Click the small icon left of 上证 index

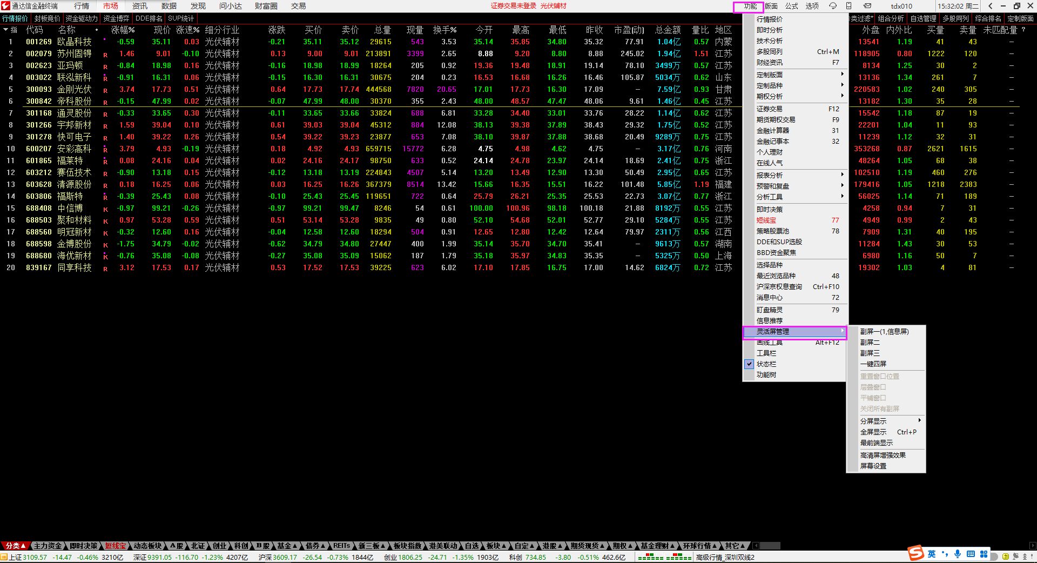[x=4, y=557]
